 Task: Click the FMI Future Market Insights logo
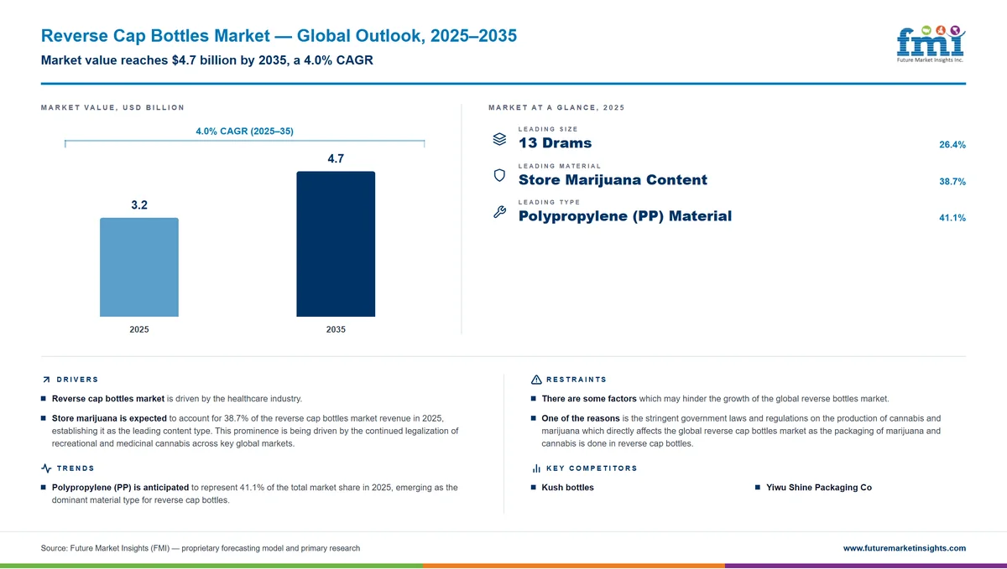tap(931, 44)
